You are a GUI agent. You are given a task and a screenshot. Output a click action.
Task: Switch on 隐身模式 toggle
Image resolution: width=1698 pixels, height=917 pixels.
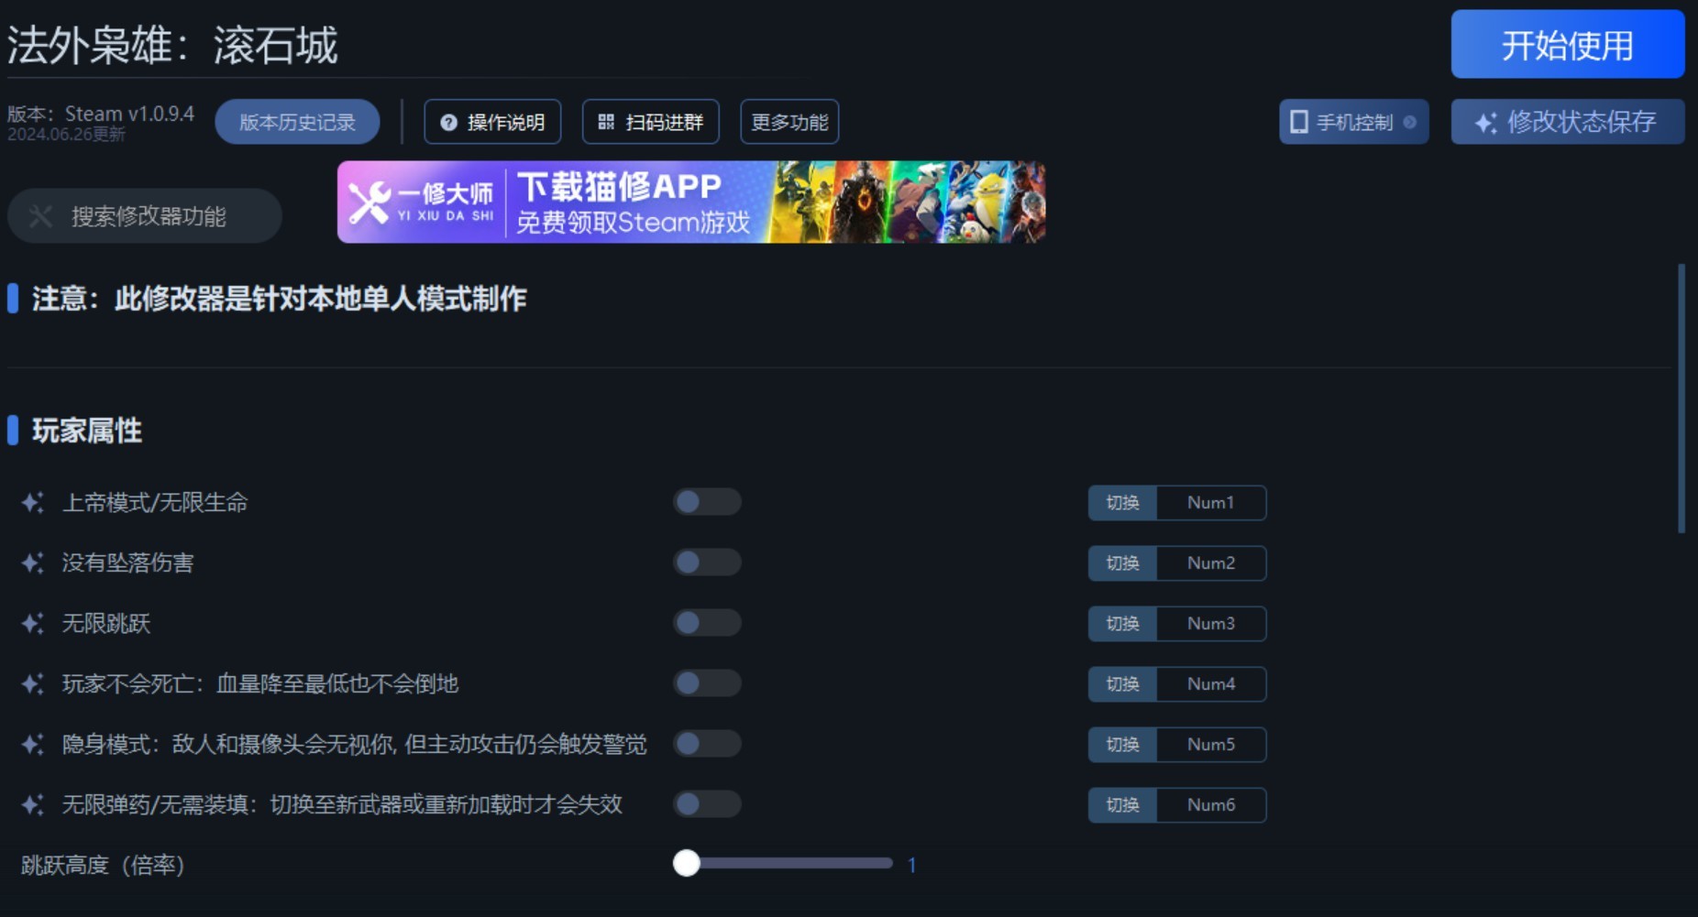[x=707, y=744]
